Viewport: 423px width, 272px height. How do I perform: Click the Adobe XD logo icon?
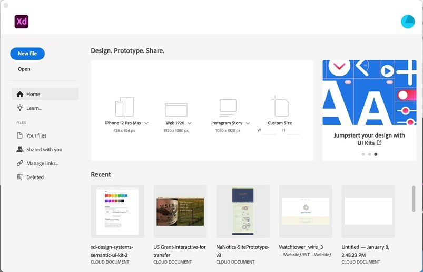[21, 22]
